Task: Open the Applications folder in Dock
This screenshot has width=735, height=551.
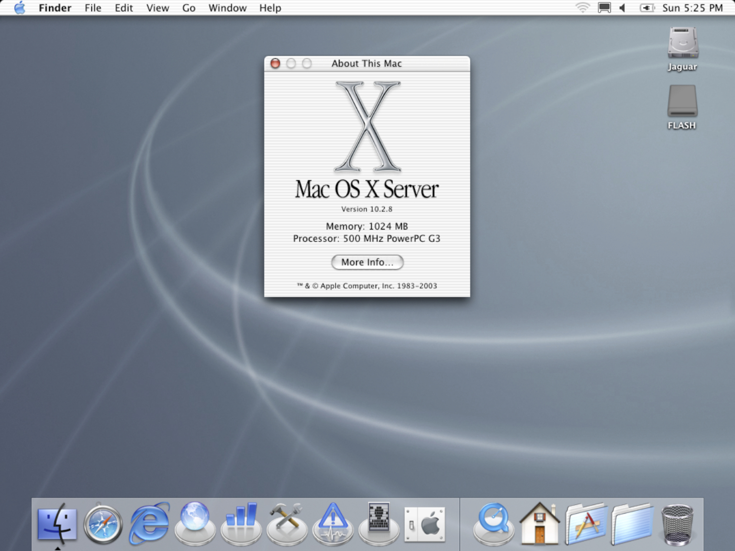Action: [586, 524]
